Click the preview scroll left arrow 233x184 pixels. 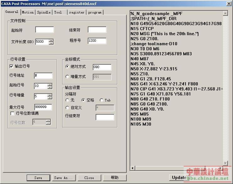click(x=133, y=168)
